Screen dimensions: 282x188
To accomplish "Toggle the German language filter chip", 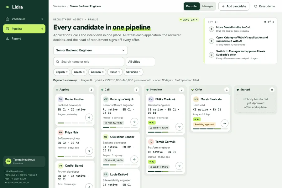I will click(x=97, y=72).
